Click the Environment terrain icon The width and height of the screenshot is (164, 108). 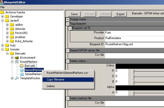[x=17, y=58]
